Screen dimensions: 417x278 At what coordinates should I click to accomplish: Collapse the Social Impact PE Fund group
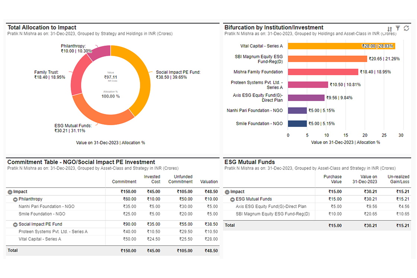(x=16, y=224)
